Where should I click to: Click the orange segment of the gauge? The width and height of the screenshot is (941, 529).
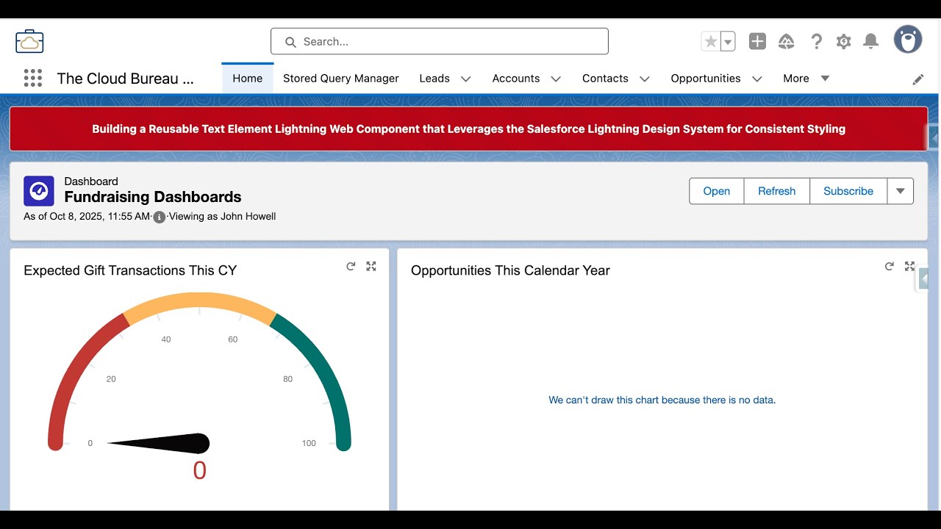pos(199,301)
